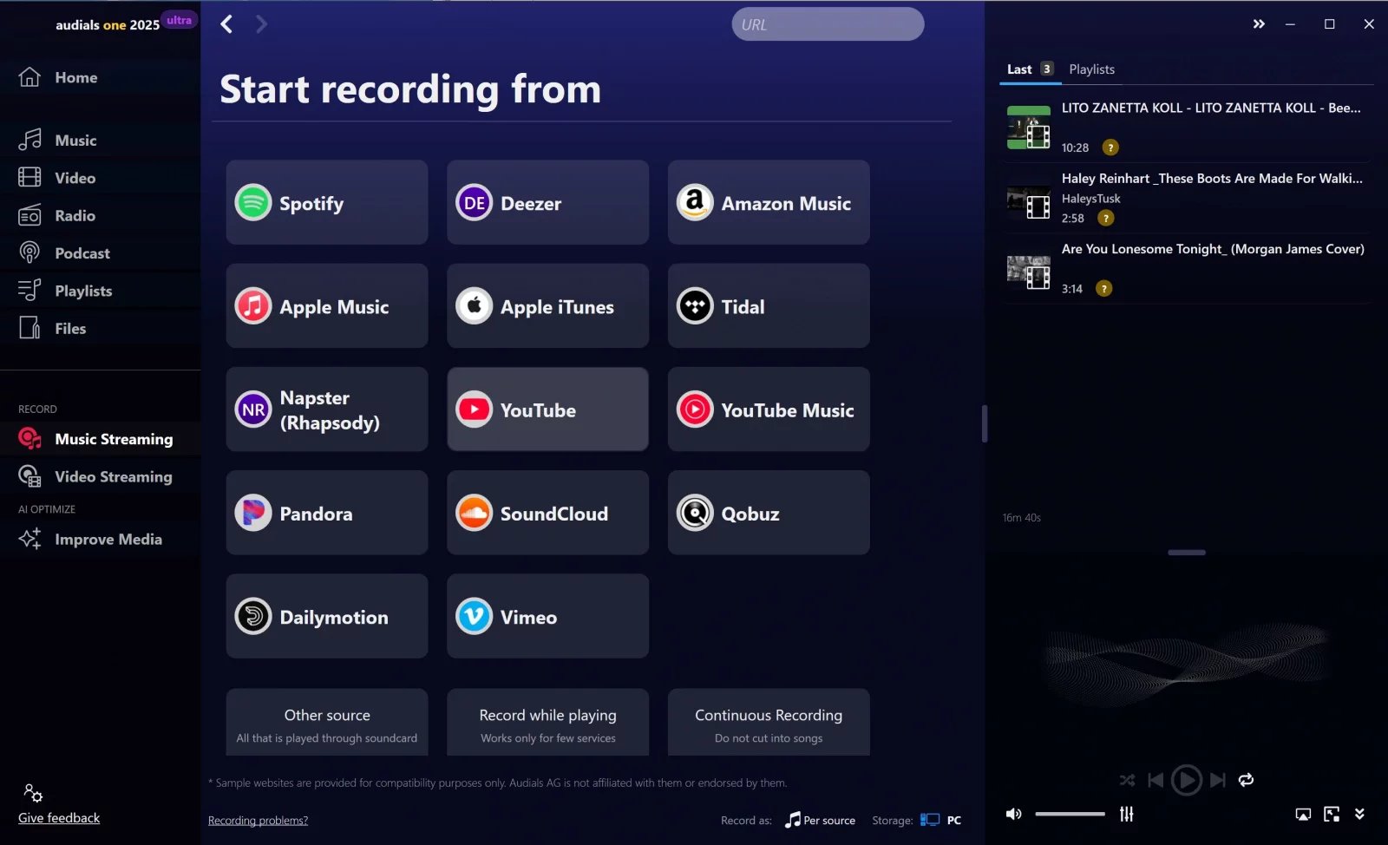Navigate back with left arrow
Image resolution: width=1388 pixels, height=845 pixels.
tap(226, 24)
